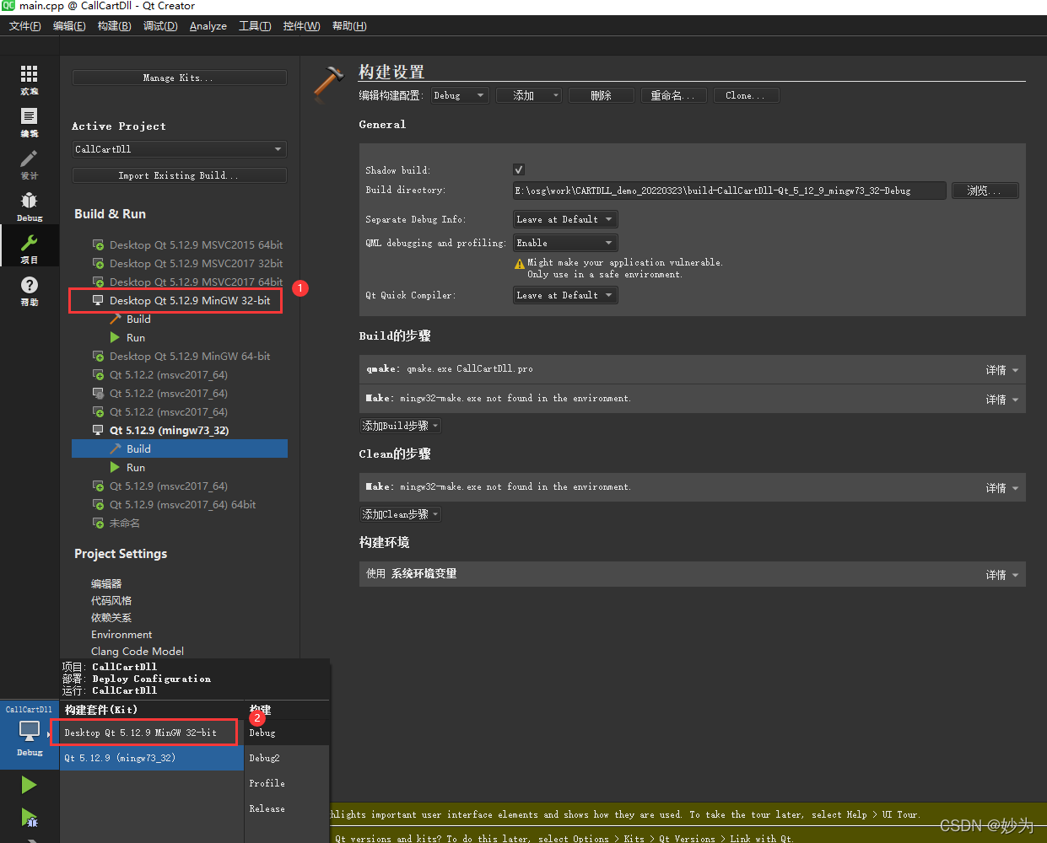This screenshot has height=843, width=1047.
Task: Open the Separate Debug Info dropdown
Action: [565, 219]
